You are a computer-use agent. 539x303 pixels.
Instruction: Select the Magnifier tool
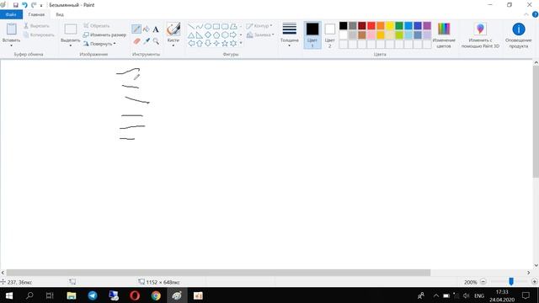[156, 41]
